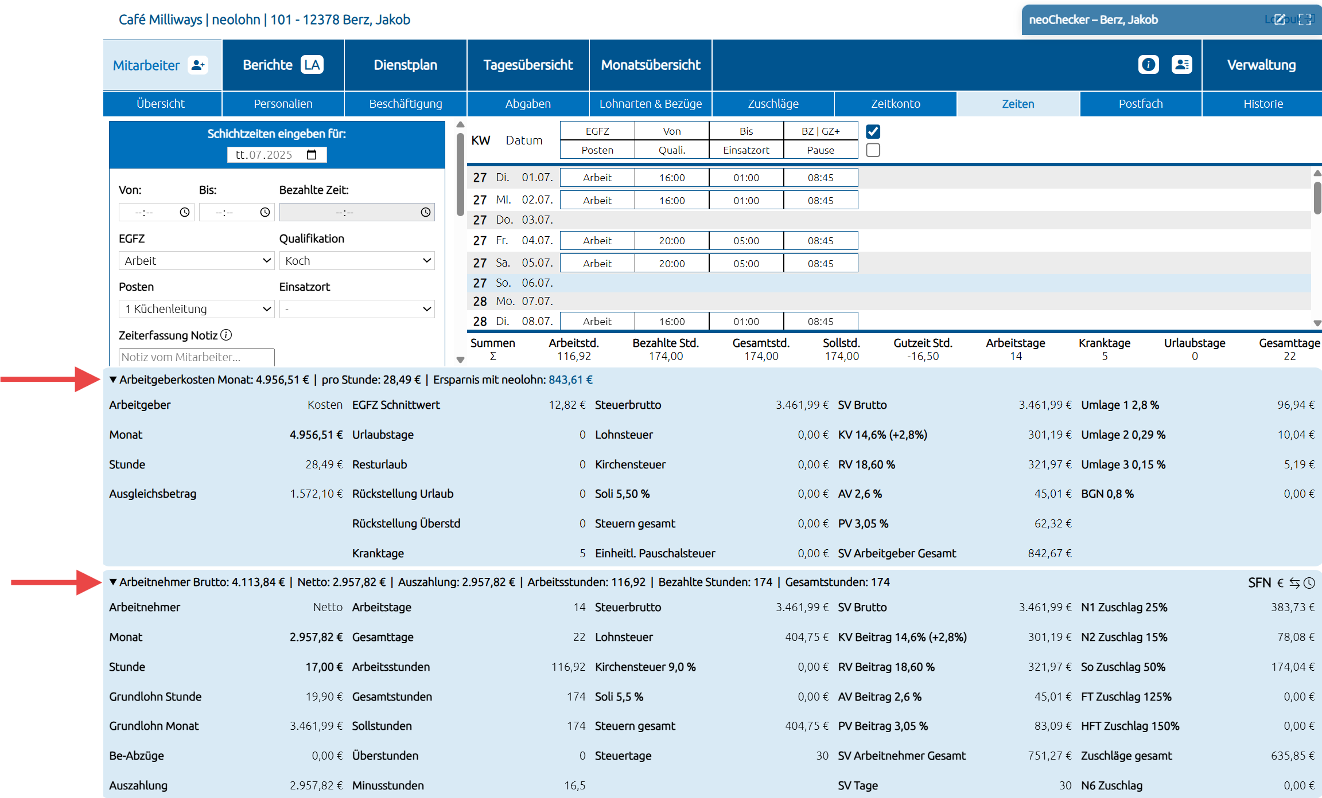Click the clock icon in Arbeitnehmer header
Viewport: 1322px width, 798px height.
1309,583
